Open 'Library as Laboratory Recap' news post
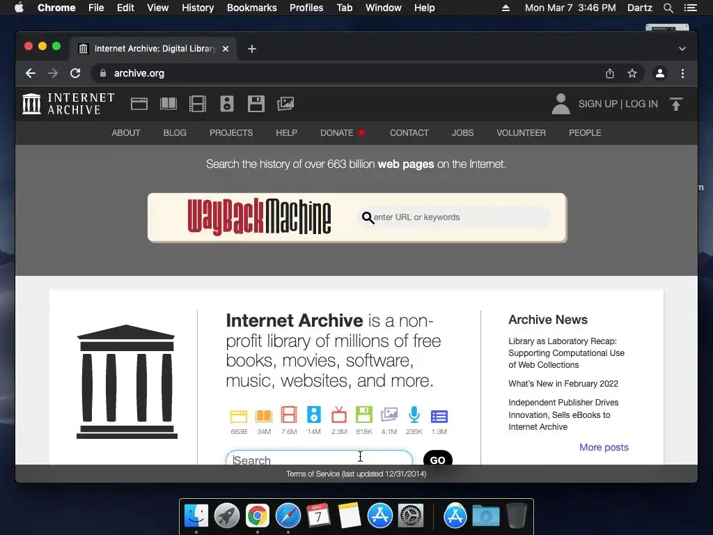The width and height of the screenshot is (713, 535). pyautogui.click(x=566, y=353)
